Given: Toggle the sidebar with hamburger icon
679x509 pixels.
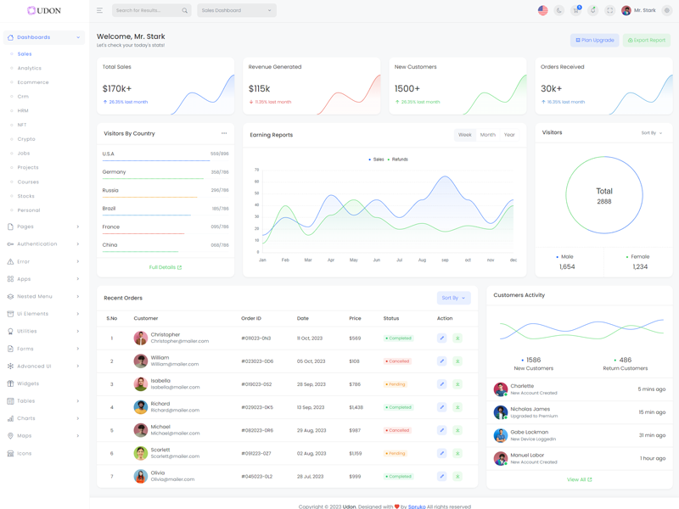Looking at the screenshot, I should pos(99,10).
